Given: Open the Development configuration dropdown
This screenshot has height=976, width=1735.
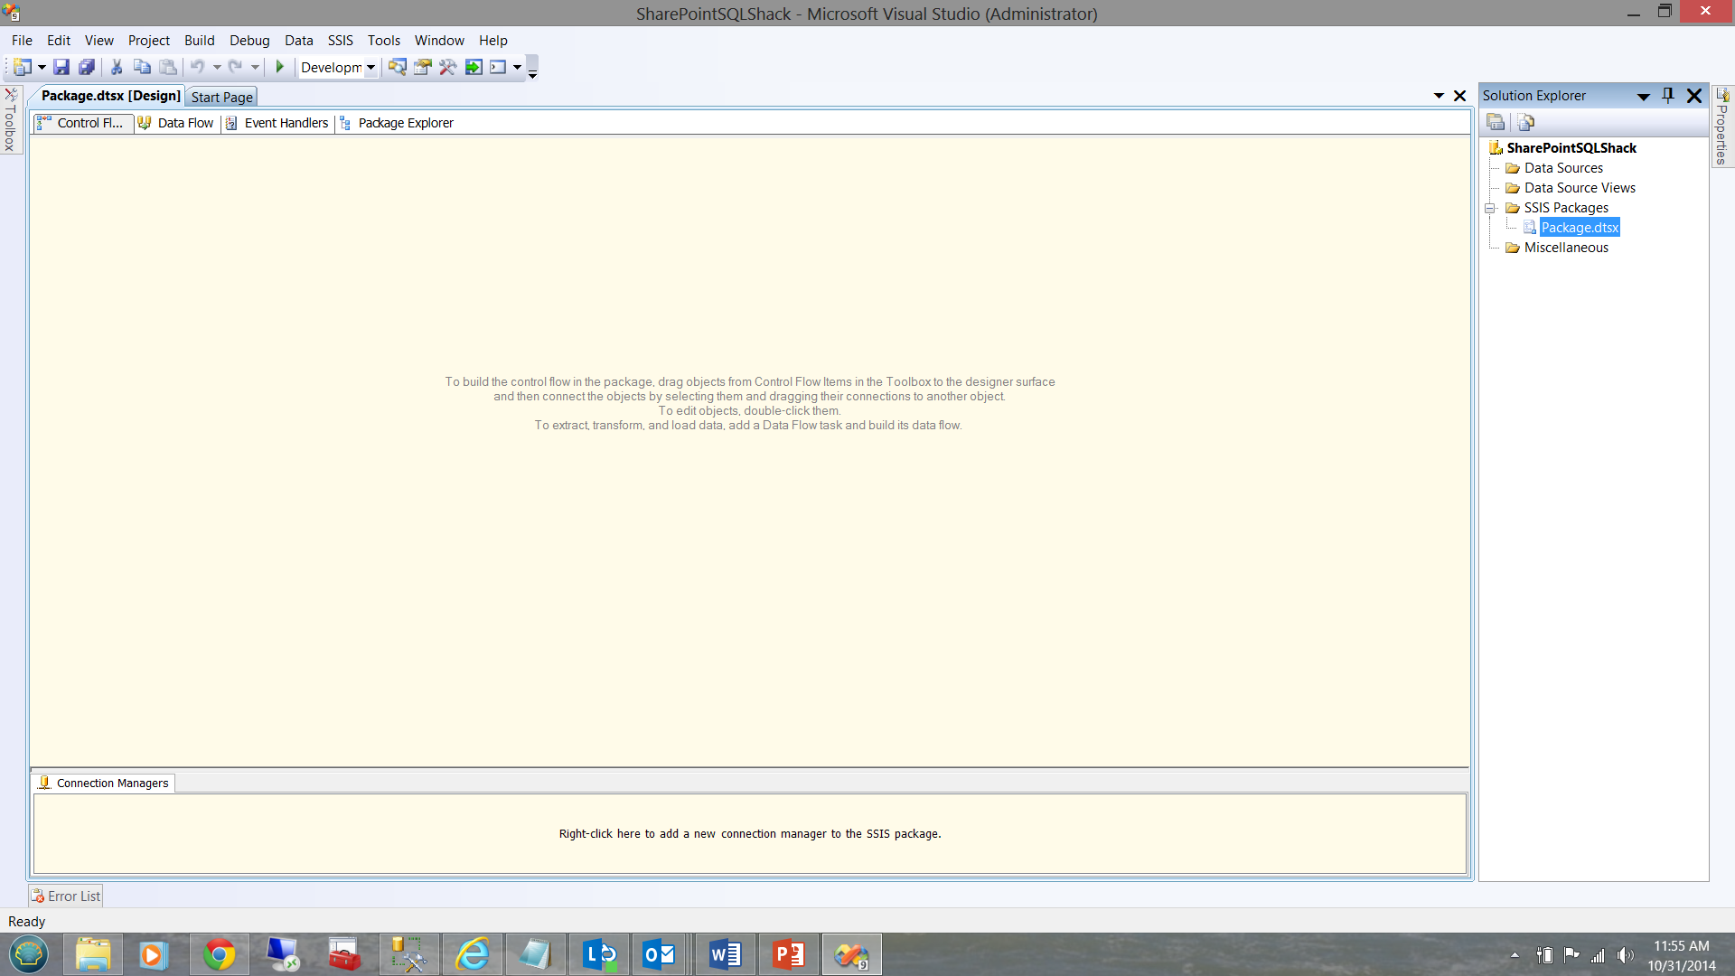Looking at the screenshot, I should click(x=370, y=68).
